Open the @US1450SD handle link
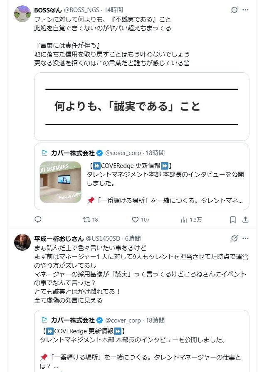Image resolution: width=269 pixels, height=372 pixels. [x=103, y=238]
